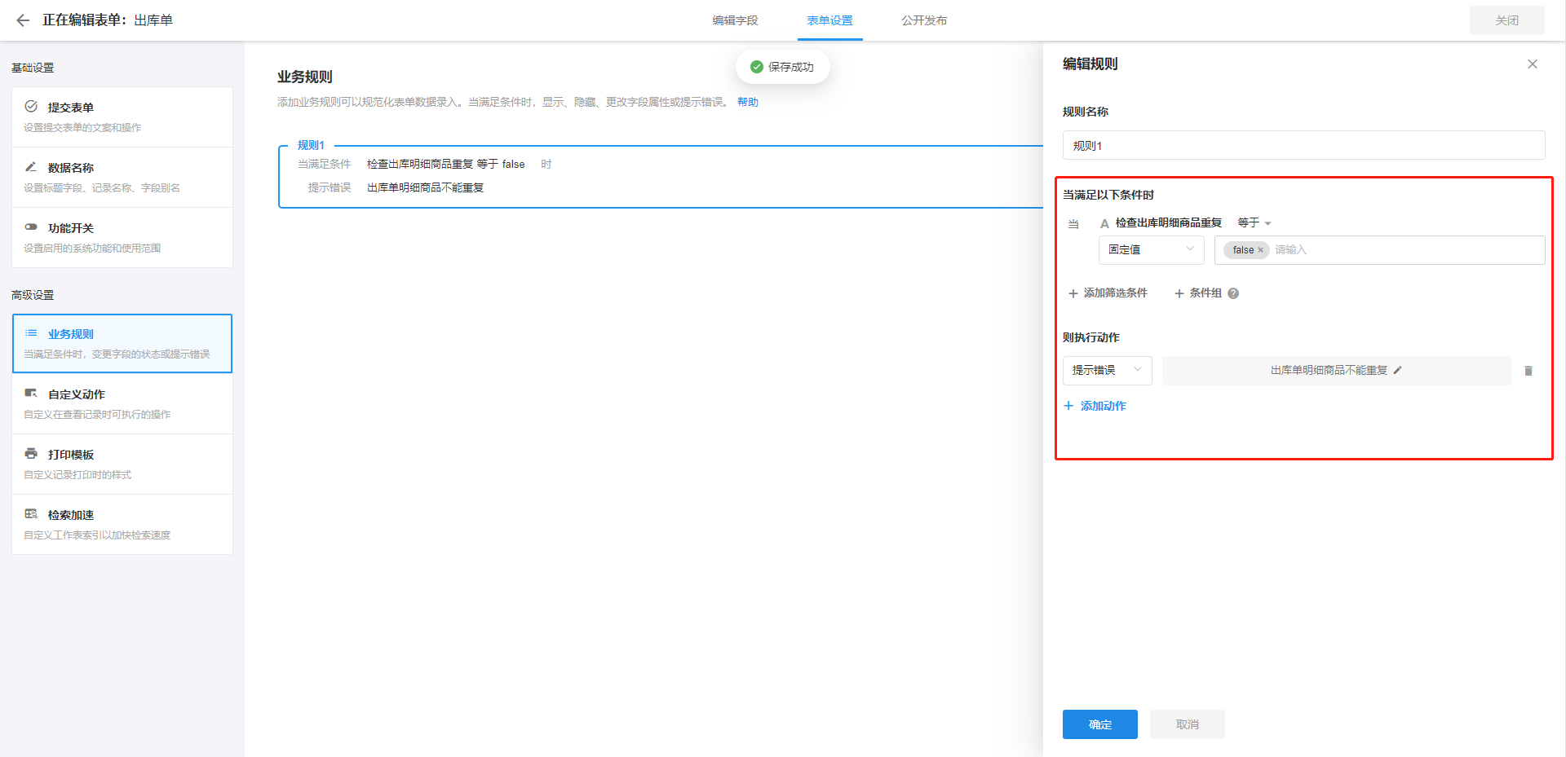The height and width of the screenshot is (757, 1566).
Task: Click the question mark help icon near 条件组
Action: point(1233,293)
